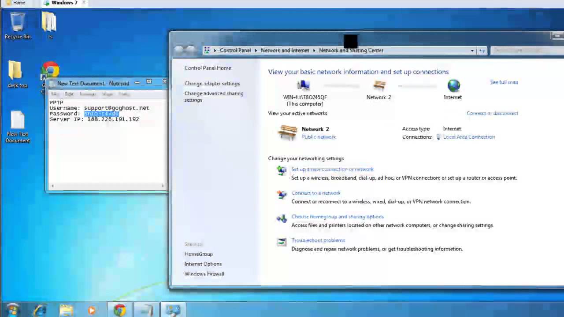This screenshot has width=564, height=317.
Task: Switch to Network Center taskbar button
Action: tap(173, 310)
